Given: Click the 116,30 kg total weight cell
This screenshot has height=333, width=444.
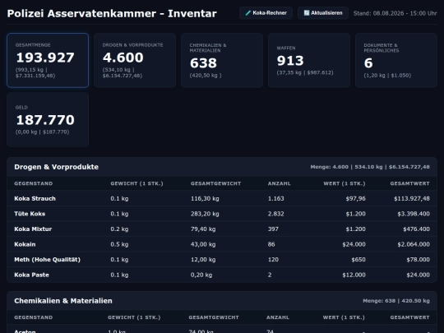Looking at the screenshot, I should 205,198.
